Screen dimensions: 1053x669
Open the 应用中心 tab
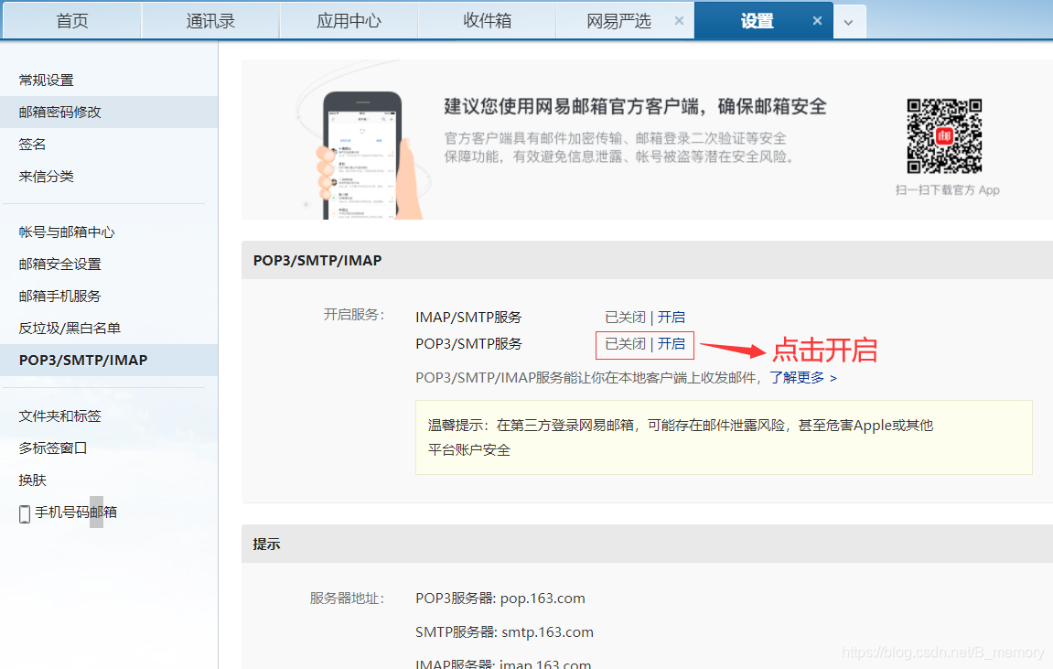tap(349, 21)
